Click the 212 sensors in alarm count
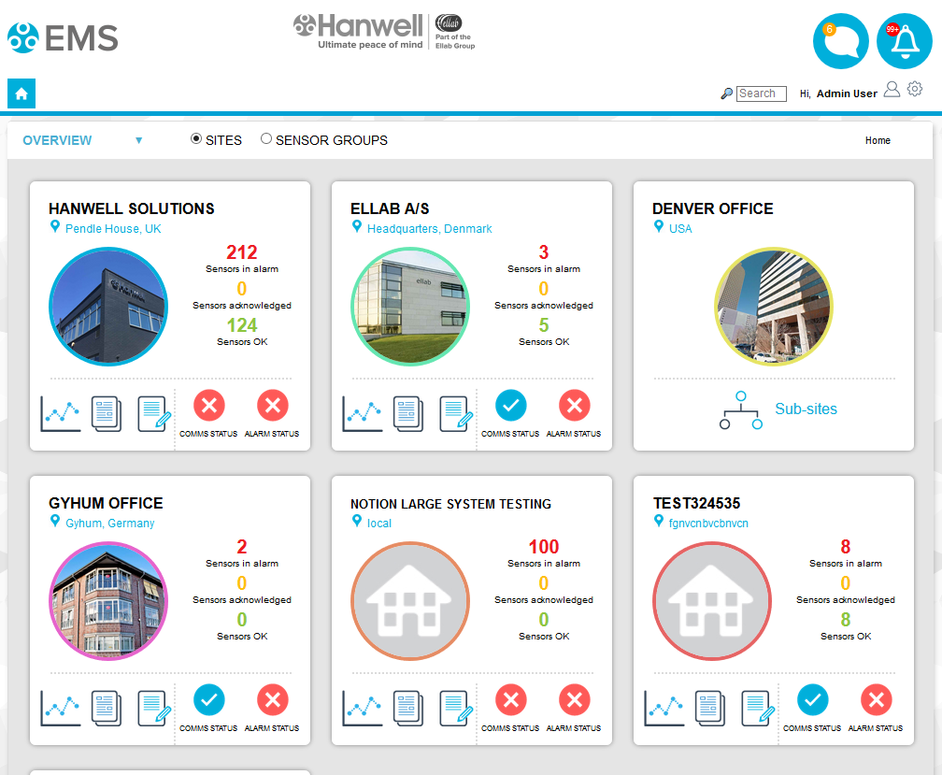Viewport: 942px width, 775px height. [x=241, y=252]
